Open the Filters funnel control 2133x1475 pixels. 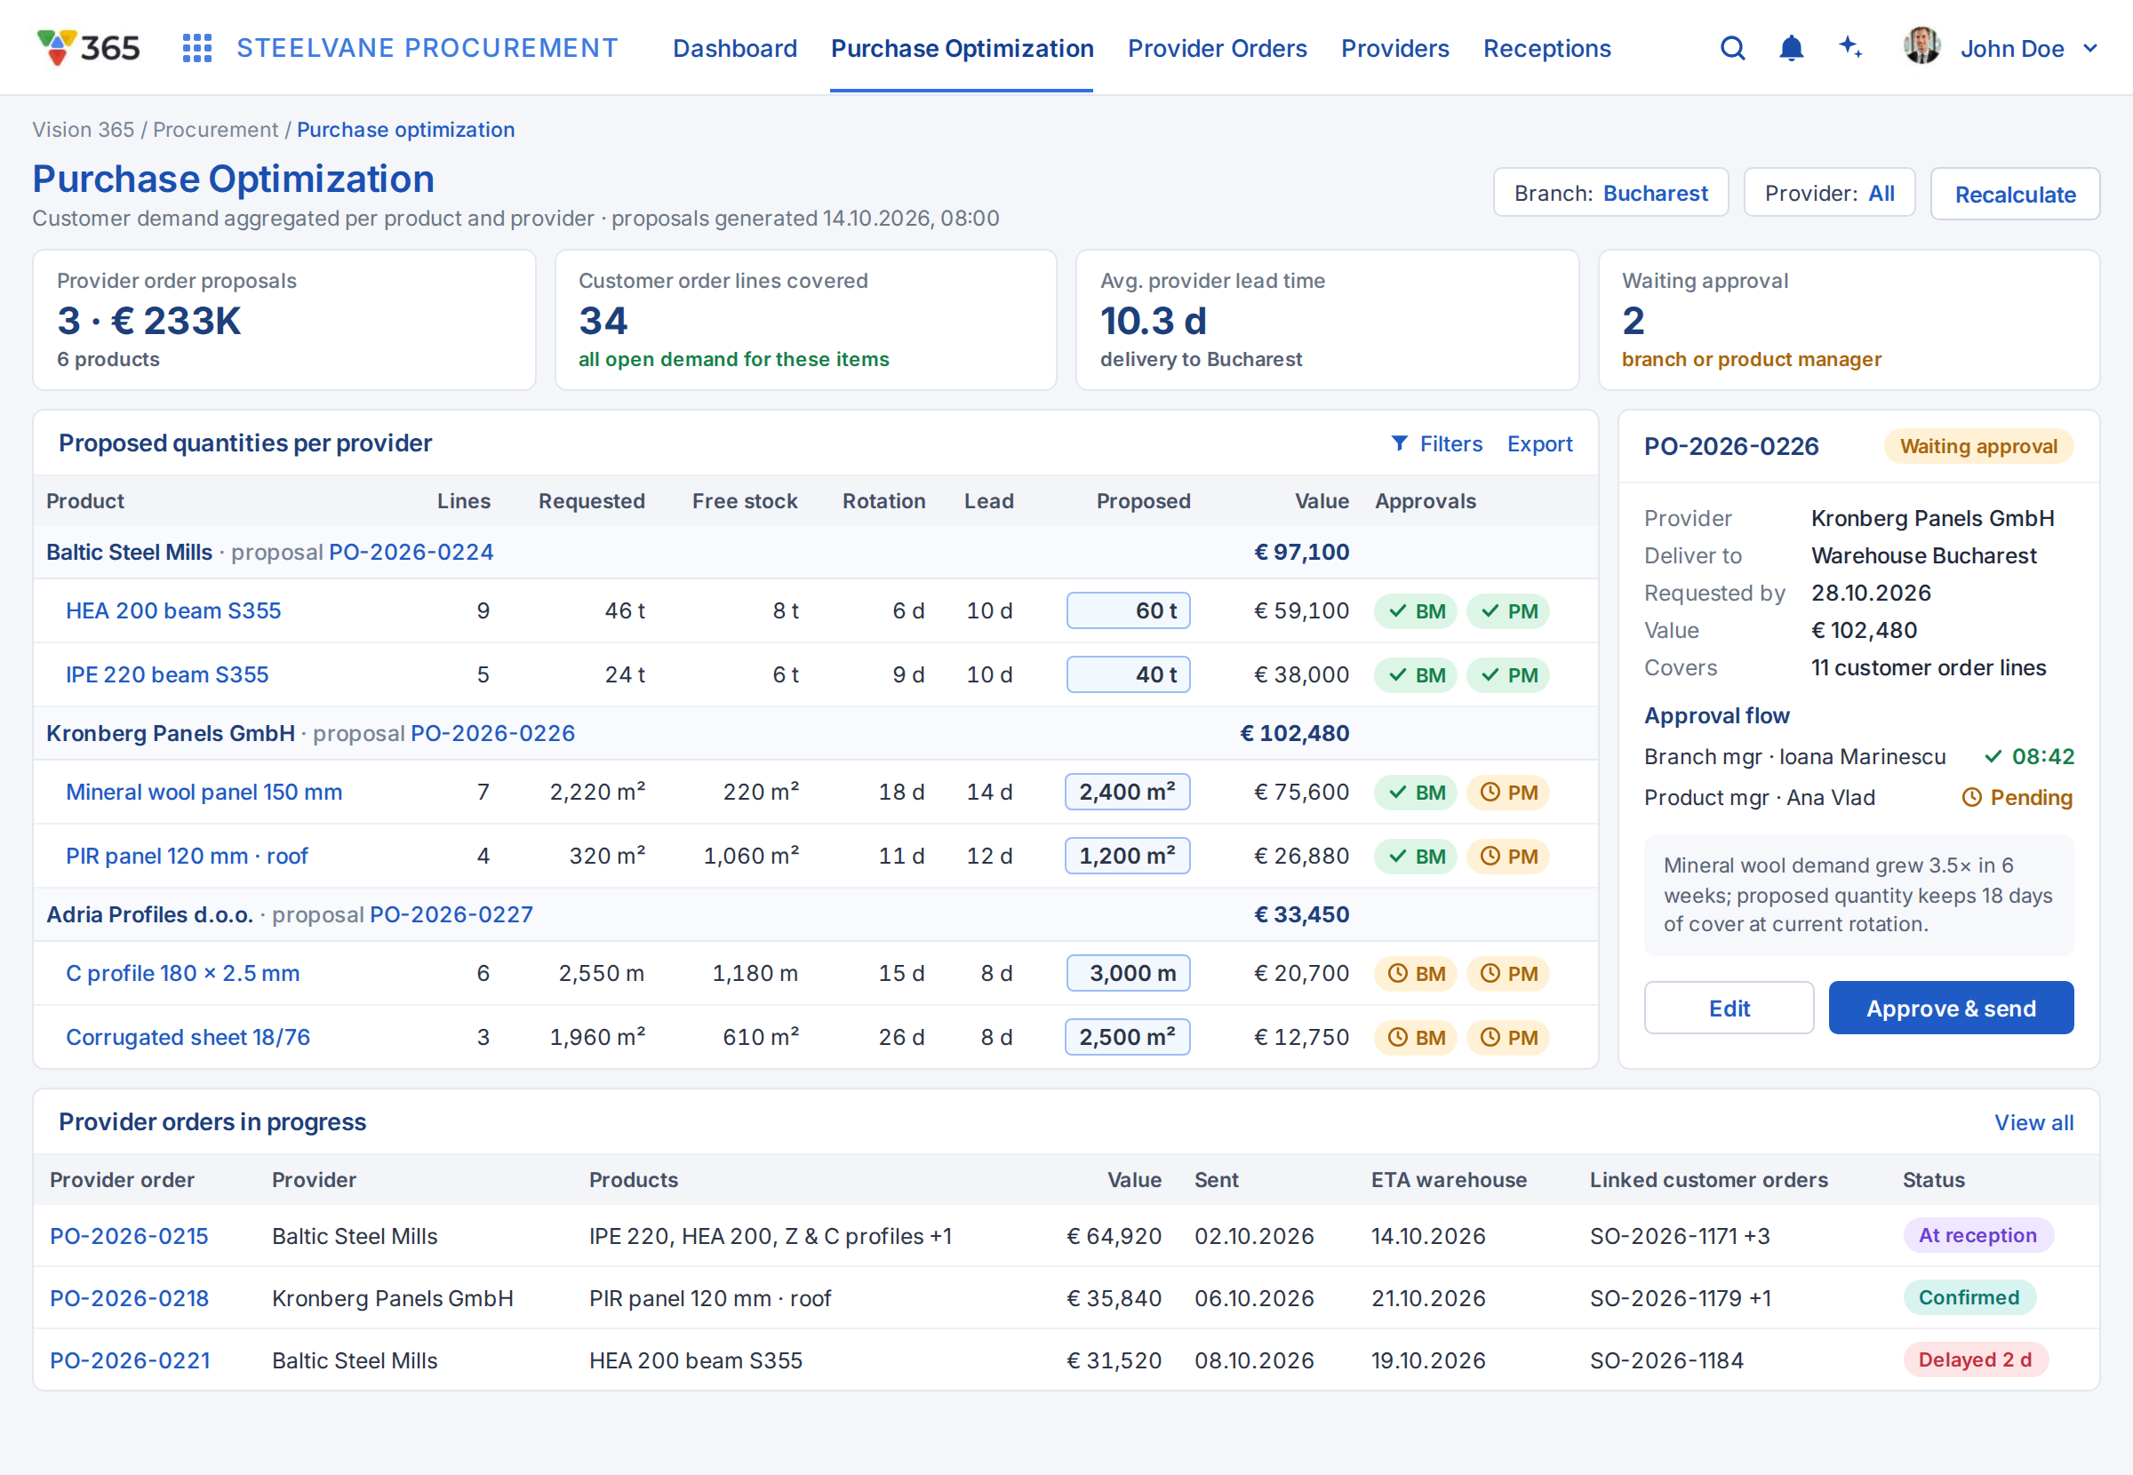1436,443
